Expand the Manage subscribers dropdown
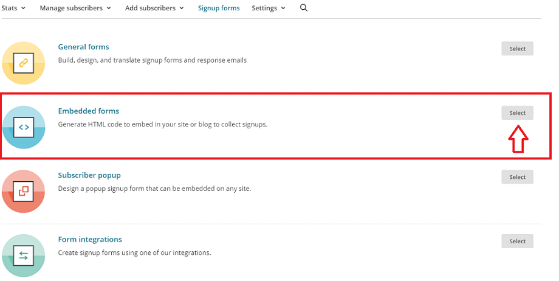This screenshot has width=559, height=281. coord(75,8)
